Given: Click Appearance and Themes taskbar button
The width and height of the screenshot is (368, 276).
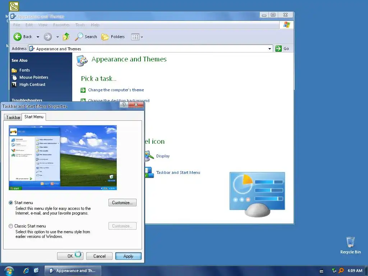Looking at the screenshot, I should pyautogui.click(x=73, y=271).
